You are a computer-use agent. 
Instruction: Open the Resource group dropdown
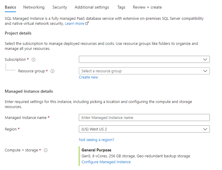point(144,71)
